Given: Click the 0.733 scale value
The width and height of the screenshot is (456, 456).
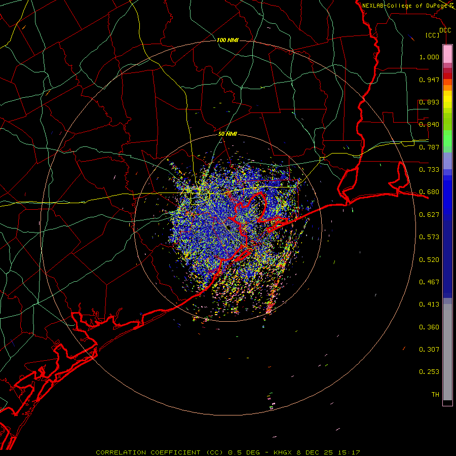Looking at the screenshot, I should (429, 170).
